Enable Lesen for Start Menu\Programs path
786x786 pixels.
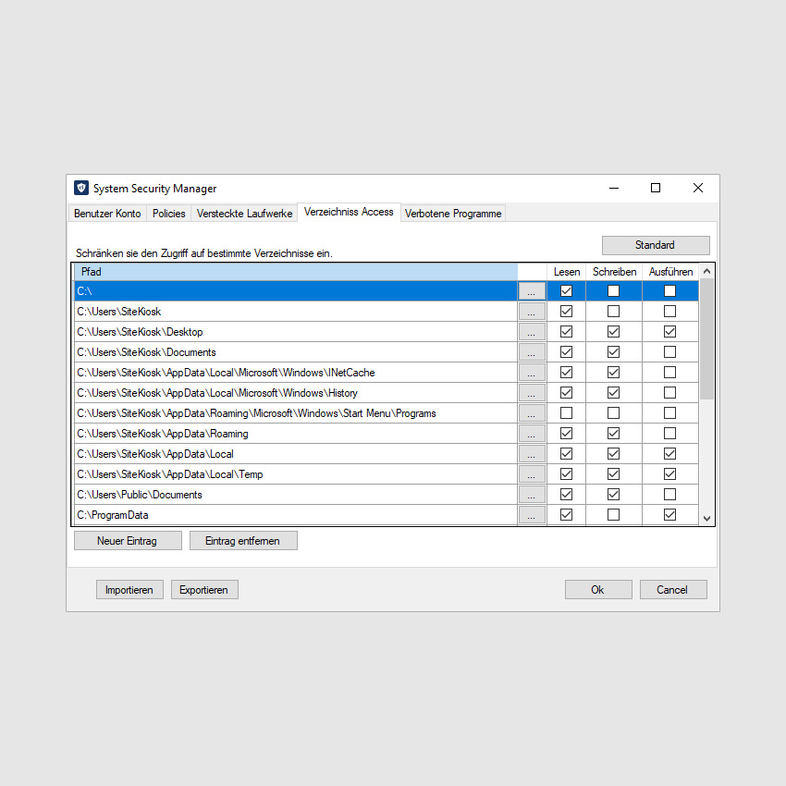pos(566,413)
